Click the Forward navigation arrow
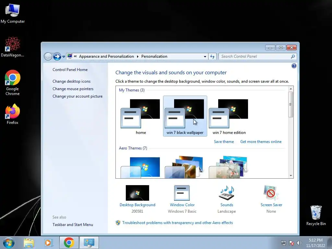332x249 pixels. [x=57, y=56]
